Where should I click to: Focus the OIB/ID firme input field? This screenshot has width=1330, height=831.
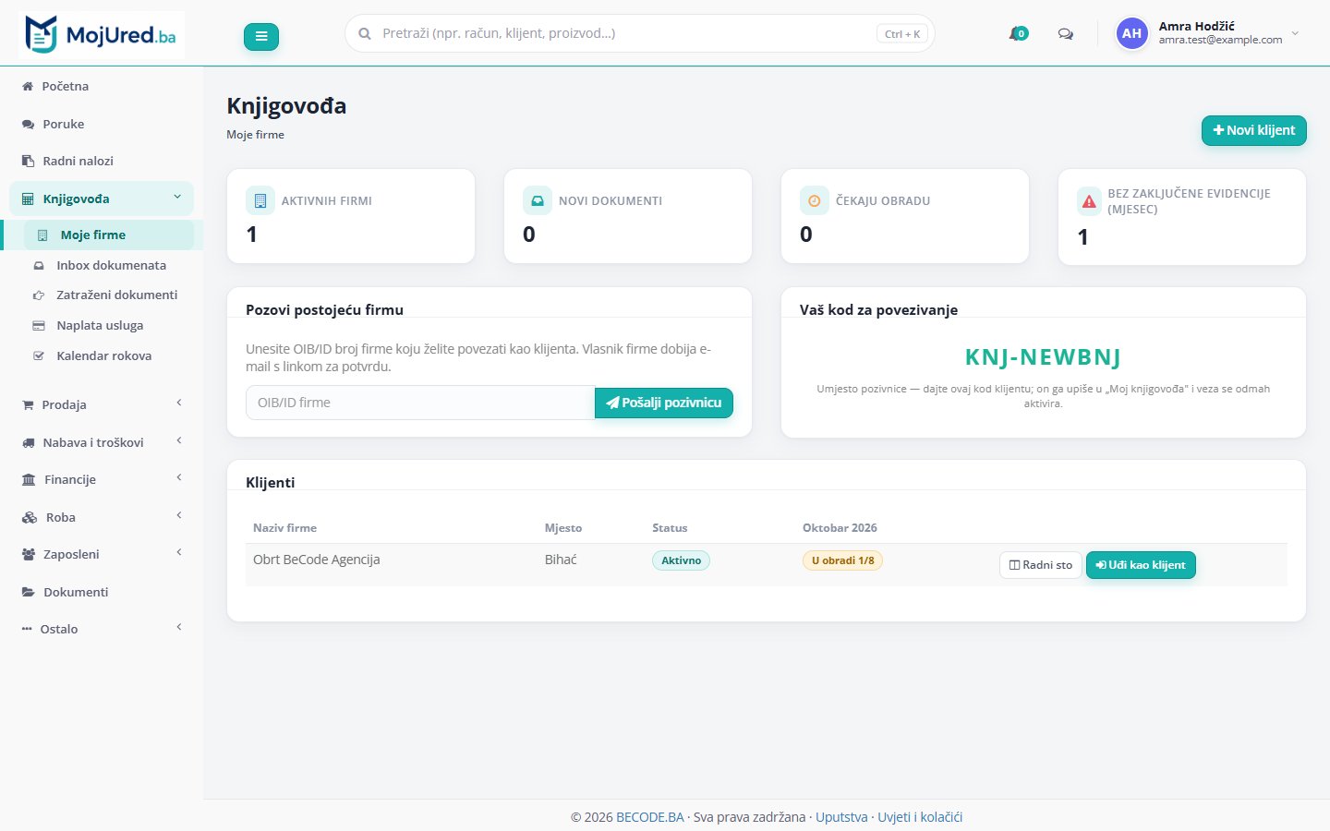pos(420,403)
